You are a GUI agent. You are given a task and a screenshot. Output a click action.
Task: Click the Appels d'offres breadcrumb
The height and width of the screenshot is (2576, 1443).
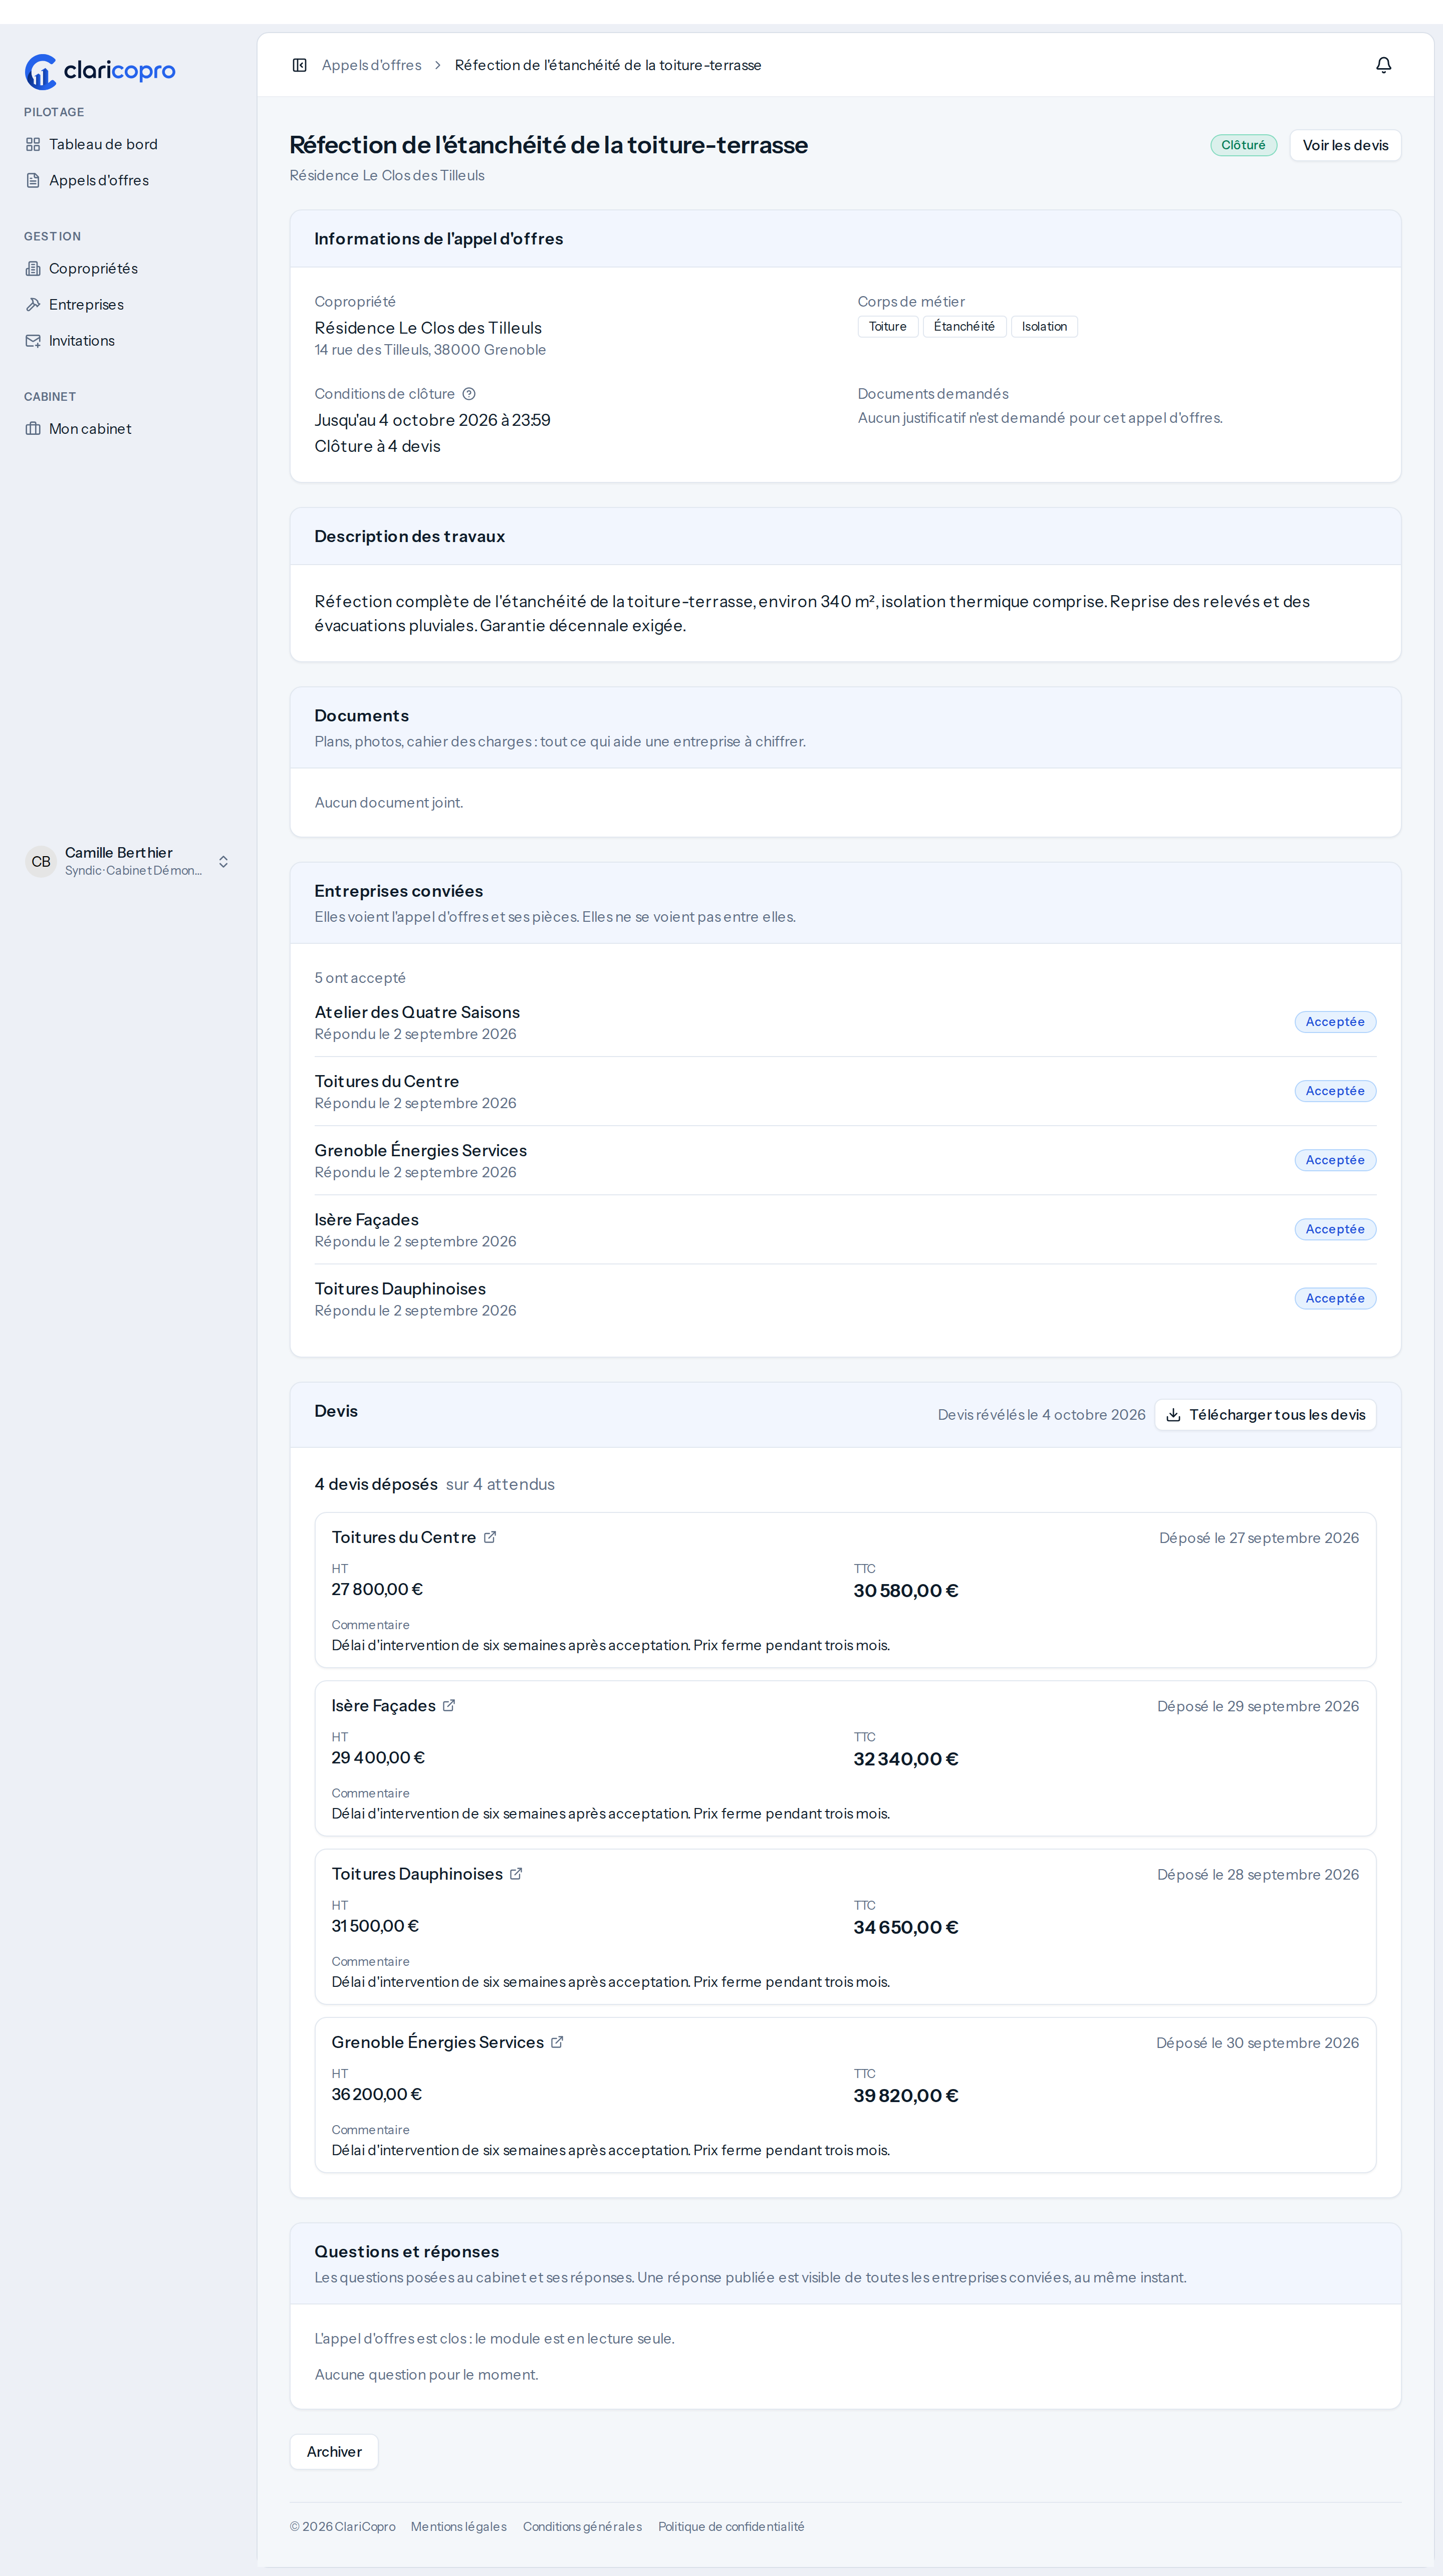pos(371,65)
